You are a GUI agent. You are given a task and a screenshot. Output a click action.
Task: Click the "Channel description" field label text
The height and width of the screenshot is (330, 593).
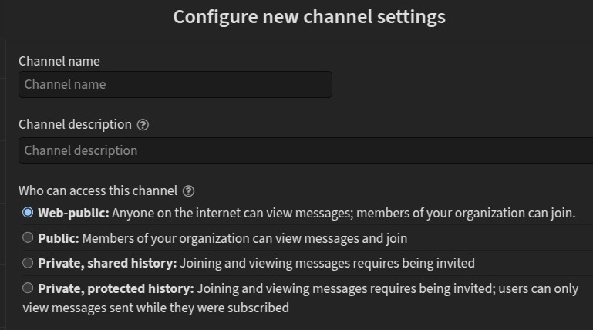(x=75, y=125)
